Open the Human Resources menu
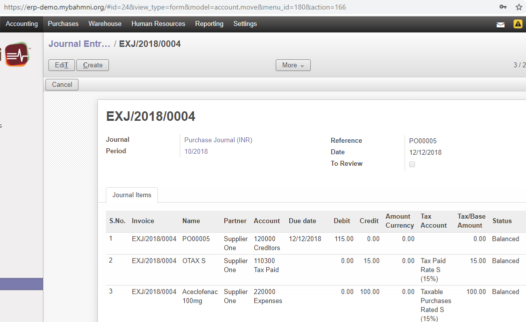This screenshot has width=526, height=322. pos(158,24)
